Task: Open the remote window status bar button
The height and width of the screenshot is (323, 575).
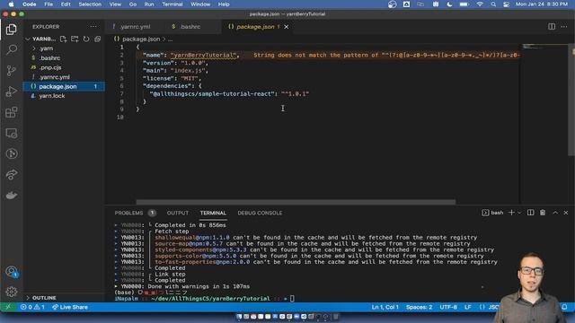Action: (8, 307)
